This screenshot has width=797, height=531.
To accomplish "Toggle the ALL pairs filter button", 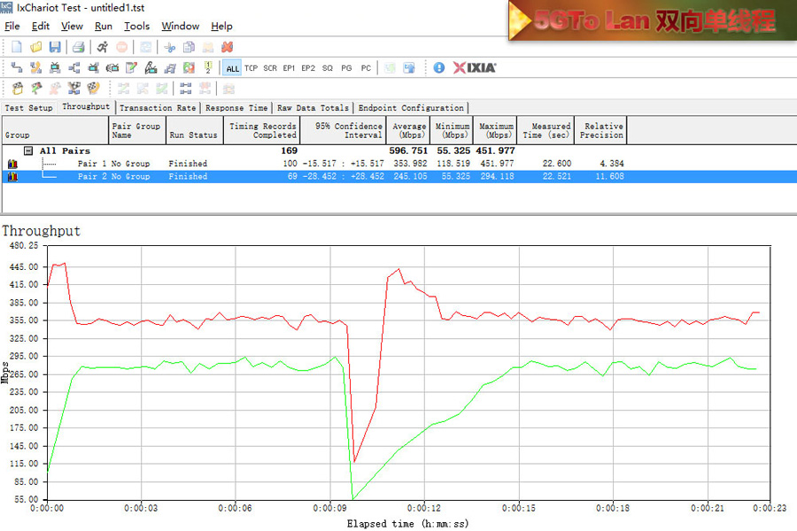I will point(232,68).
